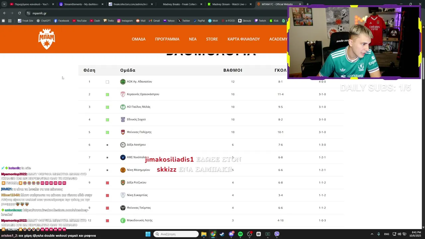Click the Θέση column header
425x239 pixels.
click(x=89, y=70)
